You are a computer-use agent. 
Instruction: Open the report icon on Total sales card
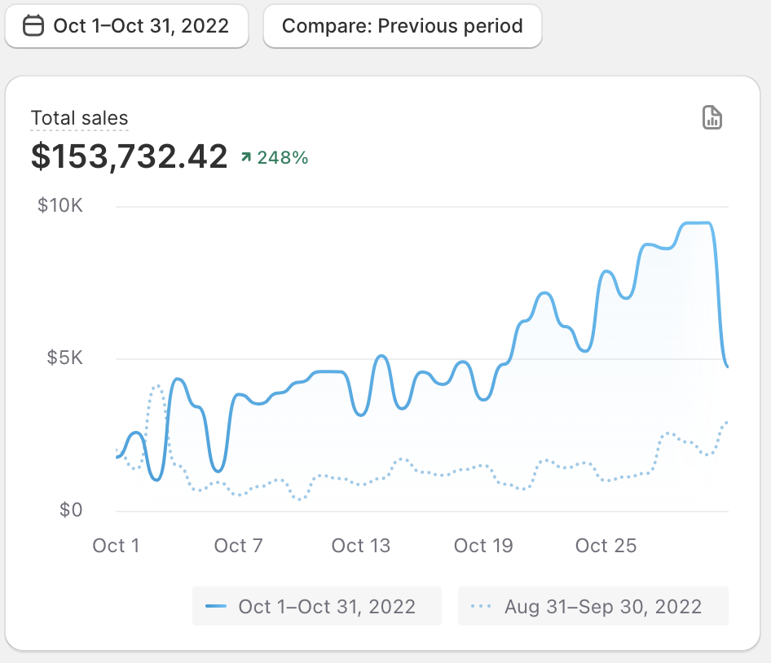pyautogui.click(x=712, y=117)
